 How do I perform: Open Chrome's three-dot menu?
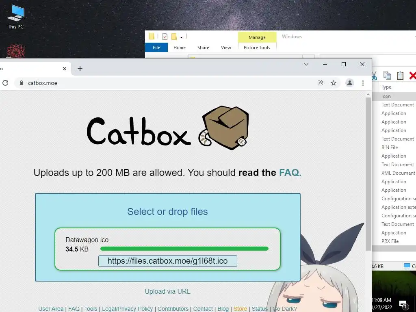pyautogui.click(x=363, y=83)
